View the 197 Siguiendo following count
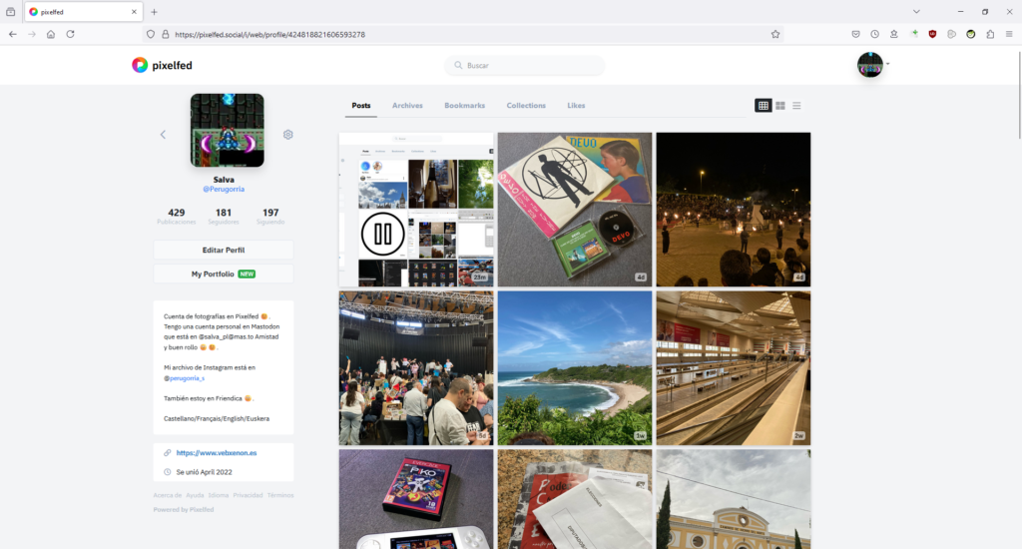Viewport: 1022px width, 549px height. point(270,217)
